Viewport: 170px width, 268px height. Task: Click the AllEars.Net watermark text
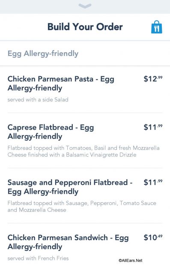click(x=131, y=260)
